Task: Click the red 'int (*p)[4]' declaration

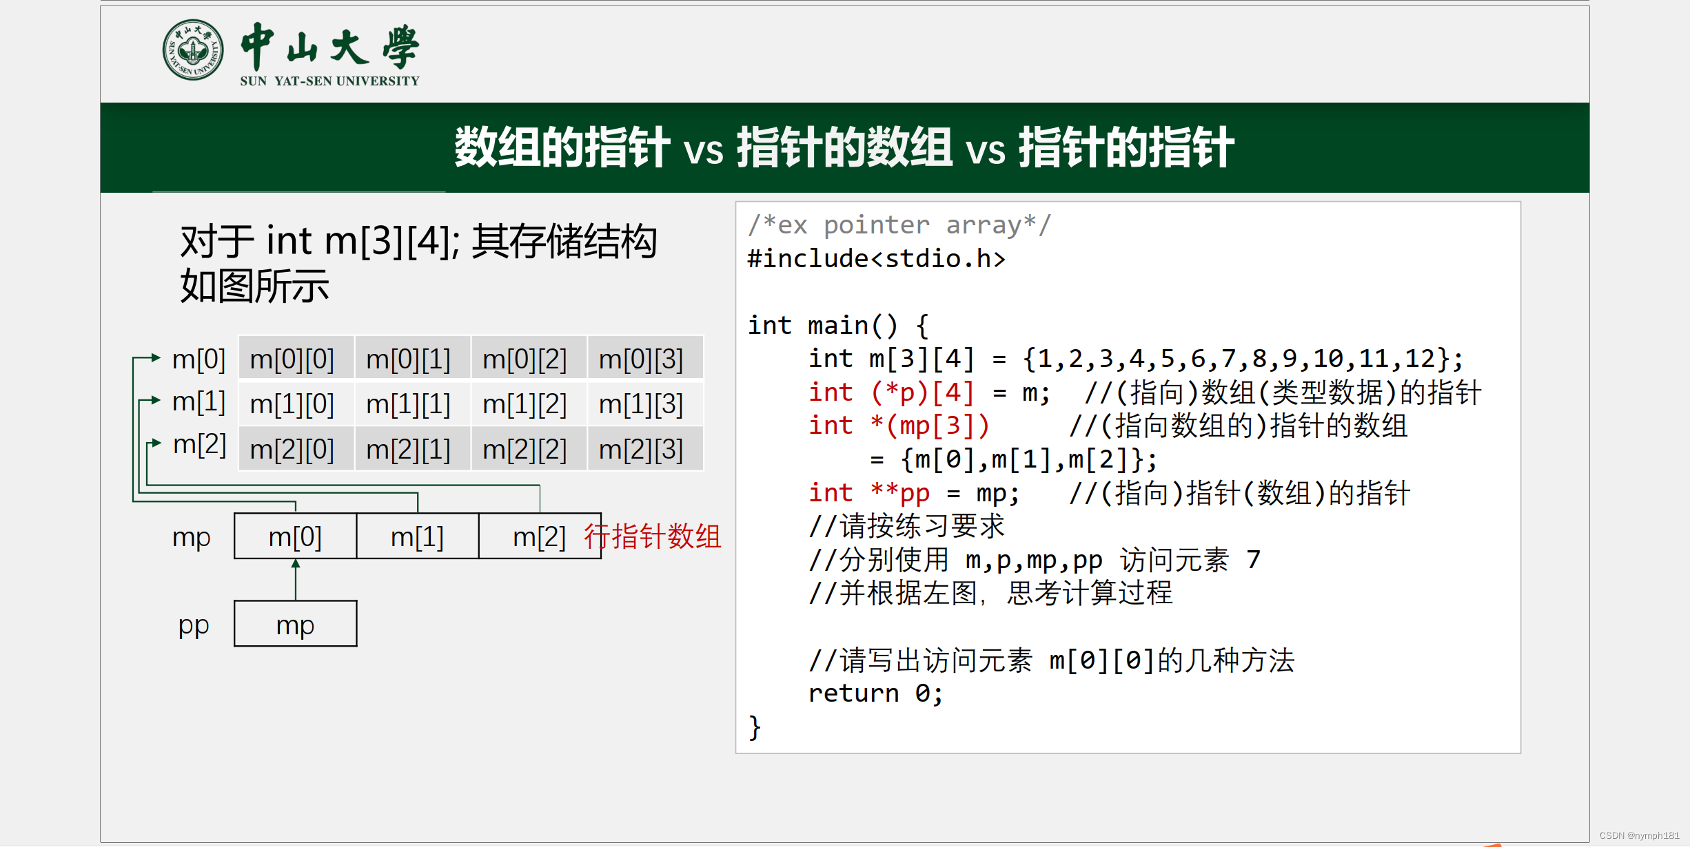Action: [x=891, y=393]
